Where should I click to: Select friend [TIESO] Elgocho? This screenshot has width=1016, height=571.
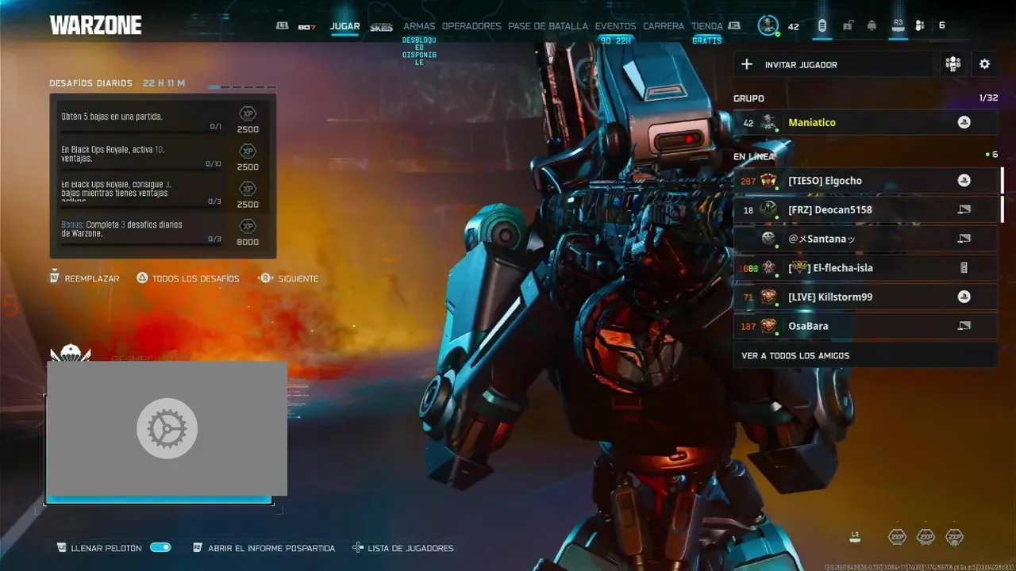click(865, 180)
